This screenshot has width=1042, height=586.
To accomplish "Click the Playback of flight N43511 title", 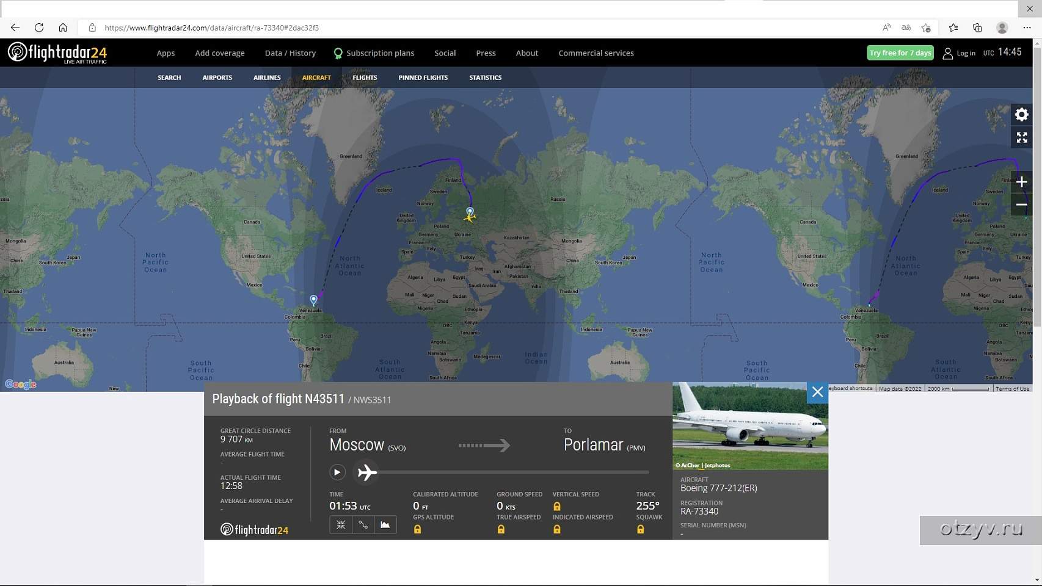I will coord(279,399).
